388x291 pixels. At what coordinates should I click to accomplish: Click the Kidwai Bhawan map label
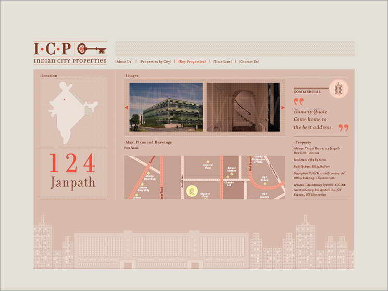point(232,169)
